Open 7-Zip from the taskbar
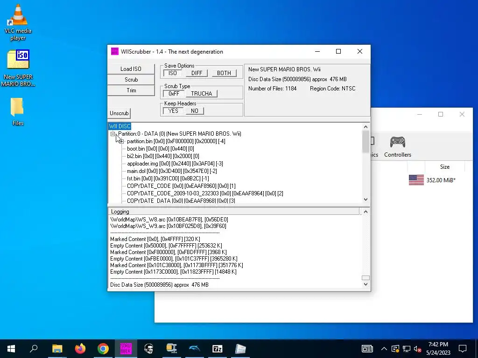This screenshot has height=358, width=478. pyautogui.click(x=218, y=349)
